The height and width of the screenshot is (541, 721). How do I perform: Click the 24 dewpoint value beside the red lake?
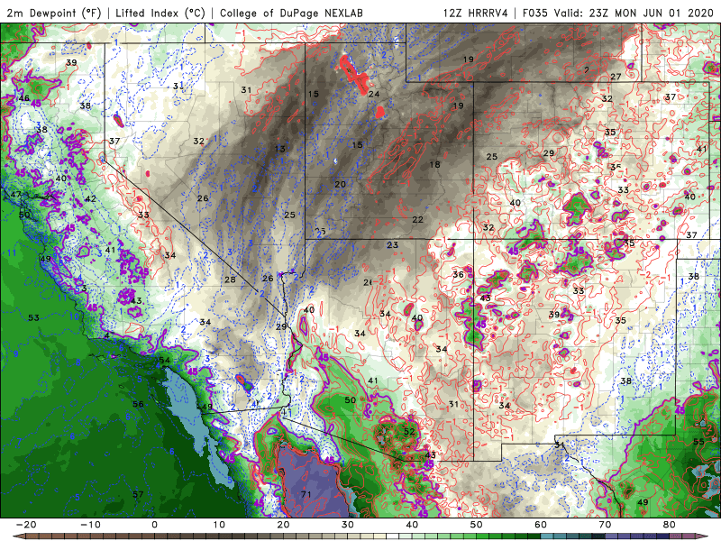374,94
